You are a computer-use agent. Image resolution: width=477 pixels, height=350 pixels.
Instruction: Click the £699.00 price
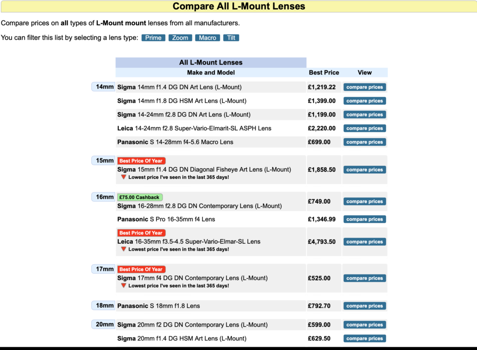pyautogui.click(x=319, y=142)
